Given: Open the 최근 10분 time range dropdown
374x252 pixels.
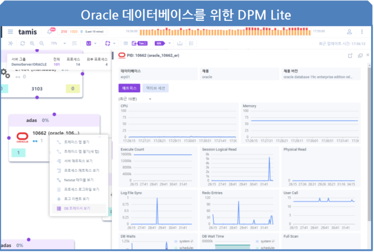Looking at the screenshot, I should (x=135, y=99).
